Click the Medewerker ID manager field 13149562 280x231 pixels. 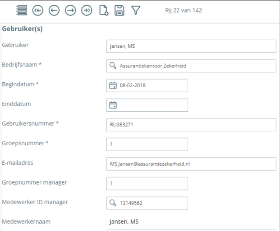[152, 203]
